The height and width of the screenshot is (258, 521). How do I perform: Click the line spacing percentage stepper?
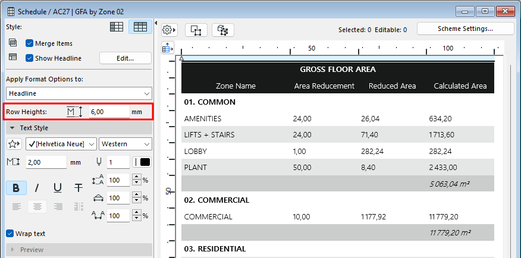137,180
